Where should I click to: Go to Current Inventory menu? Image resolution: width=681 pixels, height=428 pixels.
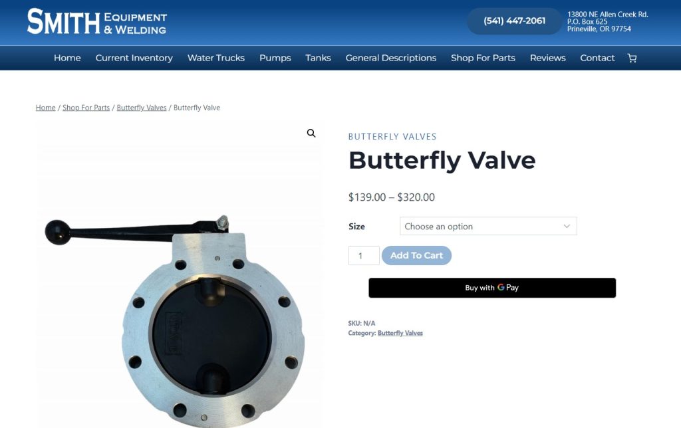coord(134,58)
